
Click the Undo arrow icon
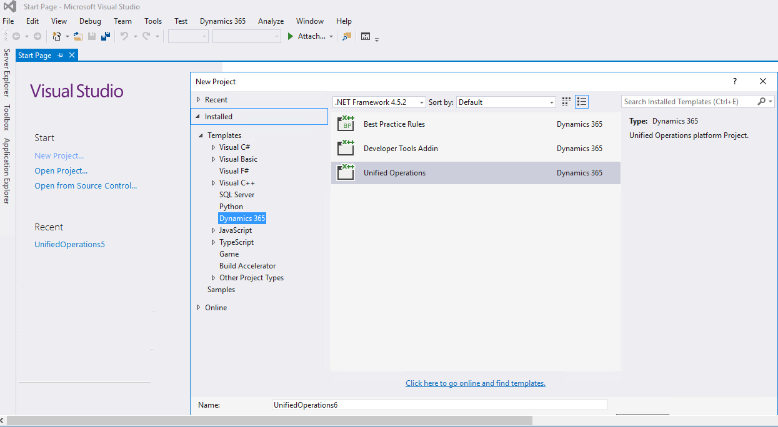(x=124, y=37)
